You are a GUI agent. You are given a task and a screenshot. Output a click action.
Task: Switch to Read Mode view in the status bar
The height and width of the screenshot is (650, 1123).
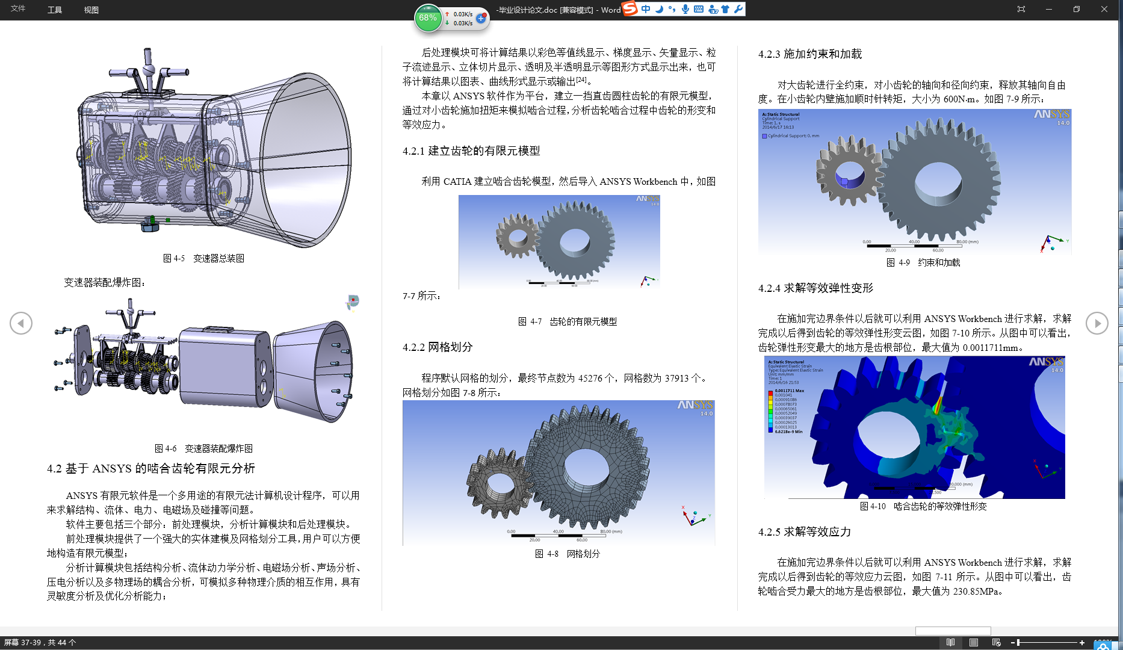click(x=950, y=642)
